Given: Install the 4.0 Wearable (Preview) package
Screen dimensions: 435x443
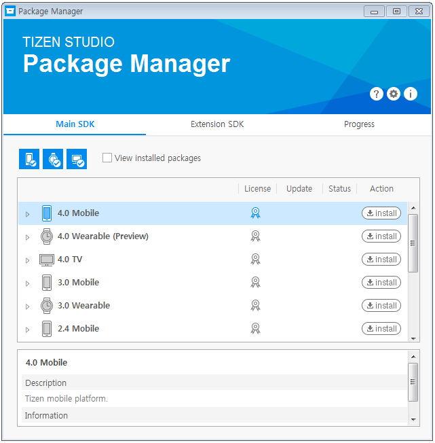Looking at the screenshot, I should tap(381, 236).
